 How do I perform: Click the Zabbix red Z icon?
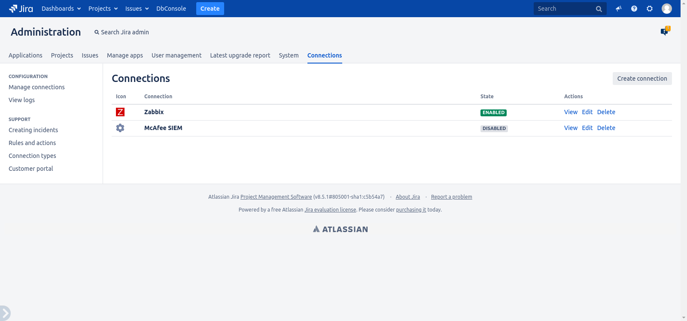point(120,112)
